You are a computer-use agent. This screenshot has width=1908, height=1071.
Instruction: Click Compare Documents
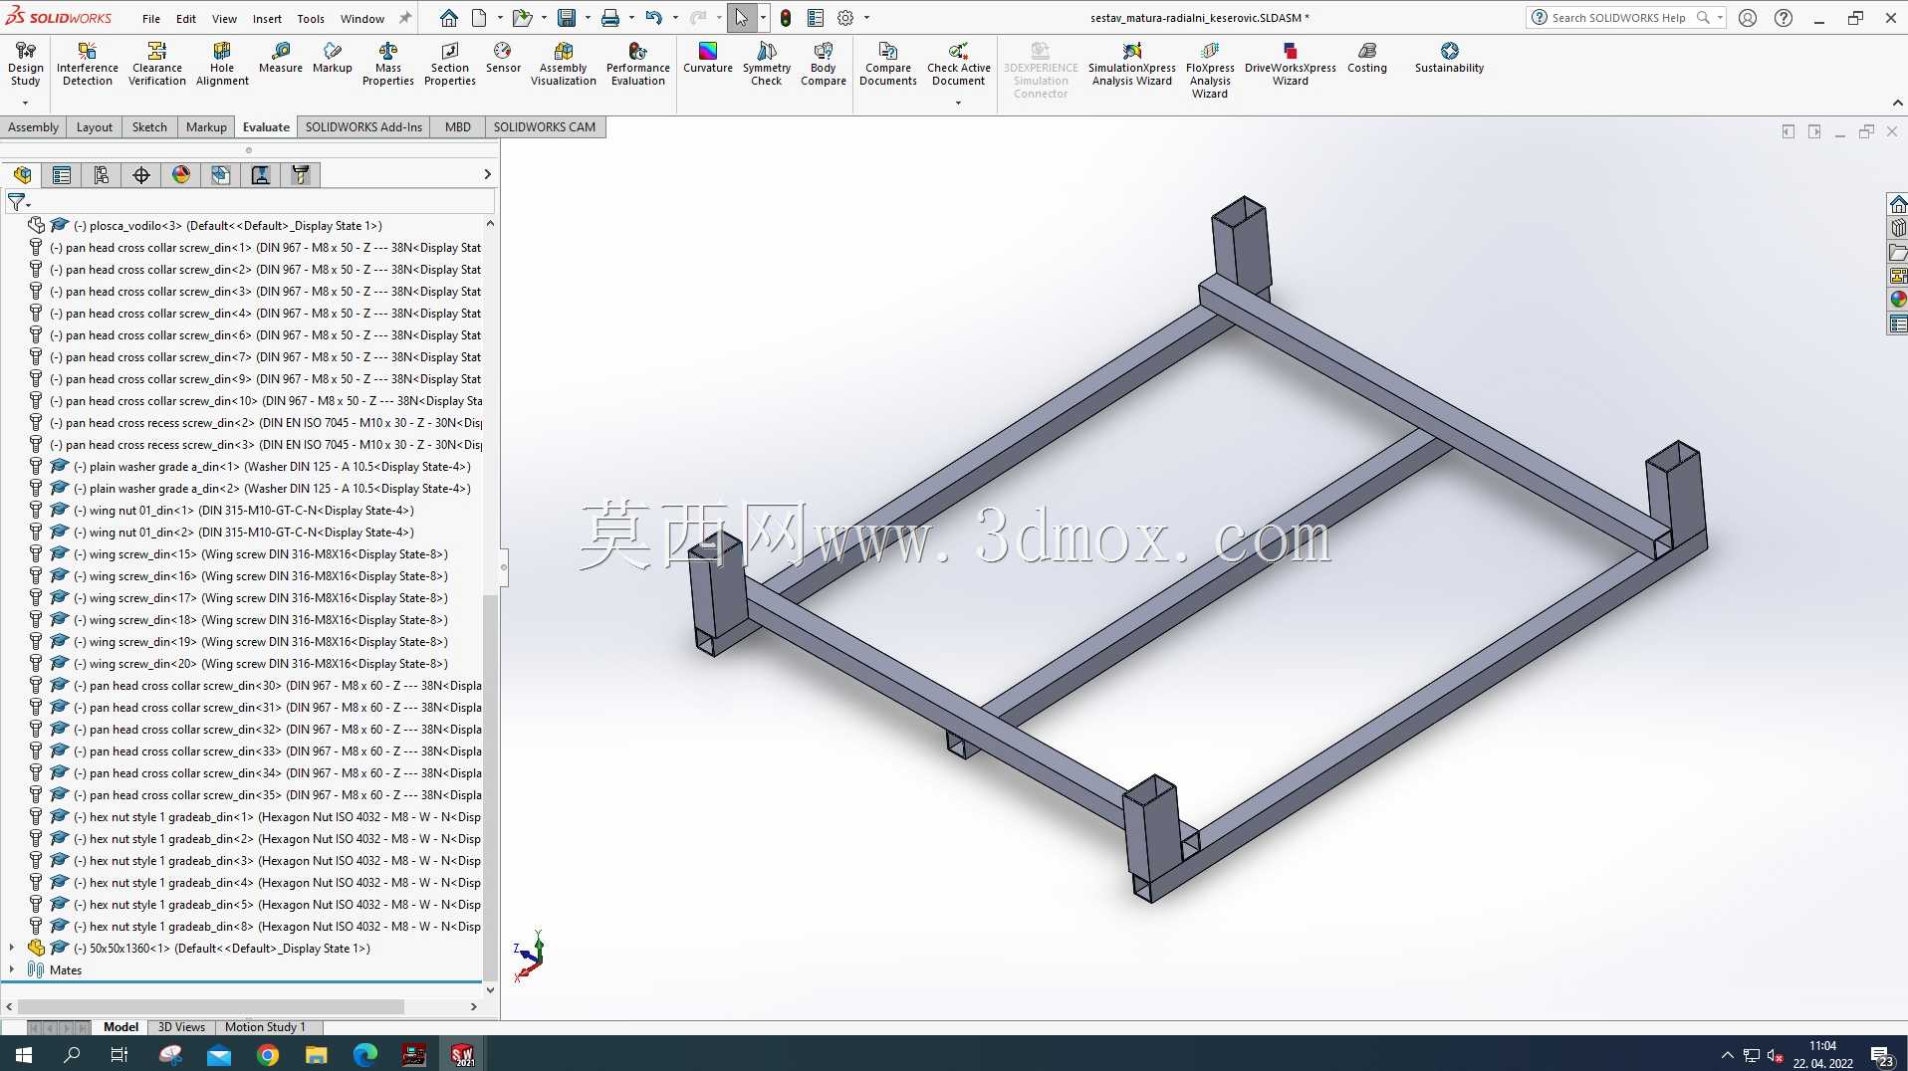888,64
